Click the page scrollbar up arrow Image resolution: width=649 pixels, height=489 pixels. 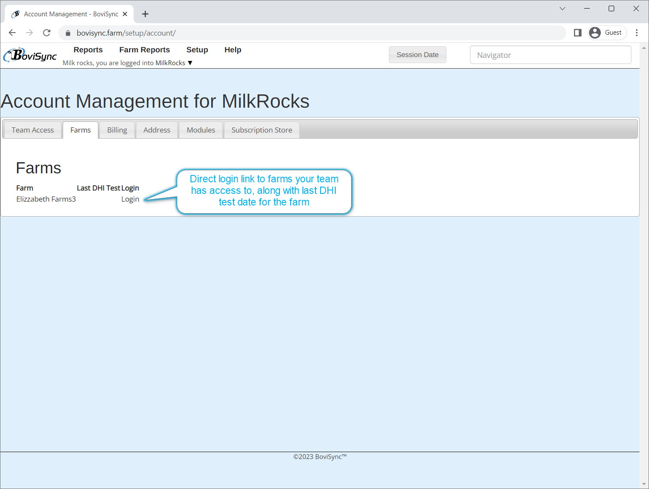tap(644, 48)
